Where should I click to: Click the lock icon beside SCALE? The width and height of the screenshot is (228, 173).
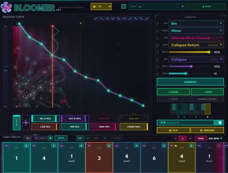(158, 31)
